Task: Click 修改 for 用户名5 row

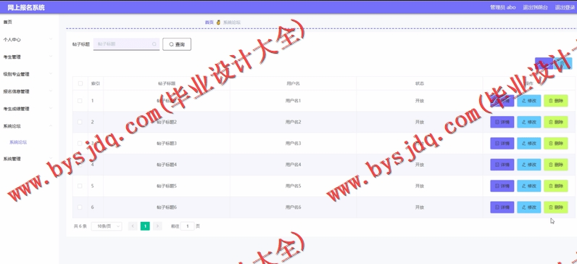Action: click(x=528, y=186)
